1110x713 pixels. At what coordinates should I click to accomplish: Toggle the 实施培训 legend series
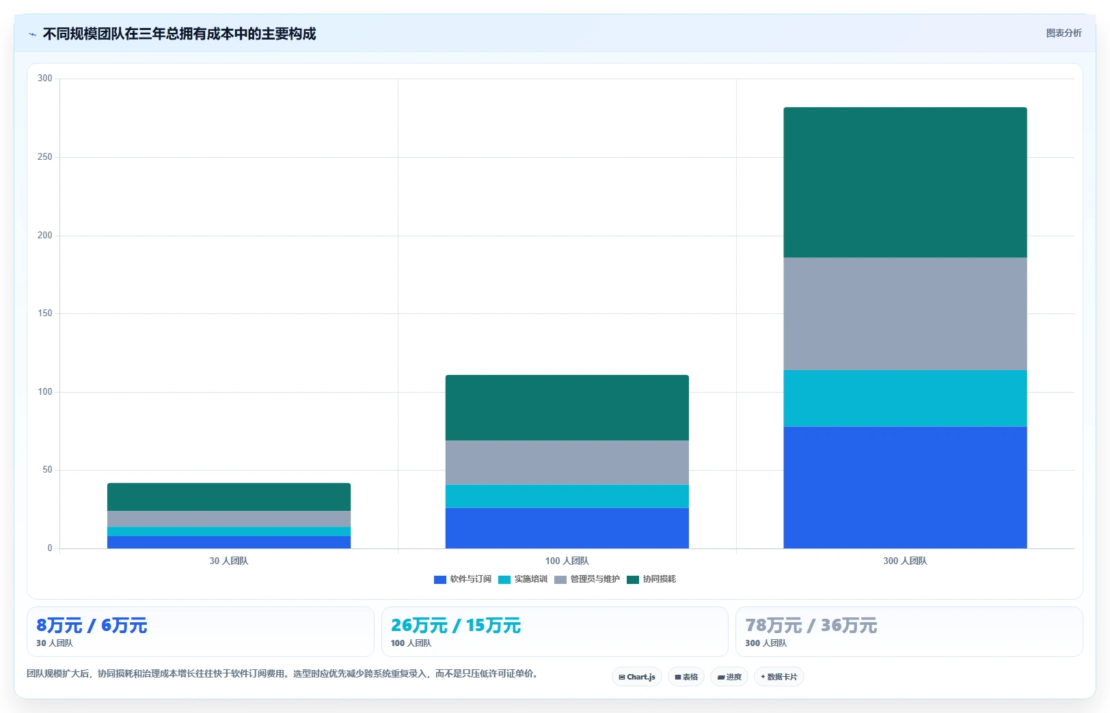point(523,579)
